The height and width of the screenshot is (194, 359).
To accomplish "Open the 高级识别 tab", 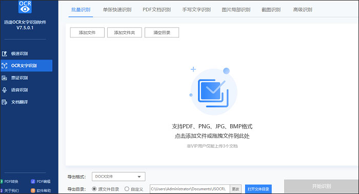I will pyautogui.click(x=303, y=10).
